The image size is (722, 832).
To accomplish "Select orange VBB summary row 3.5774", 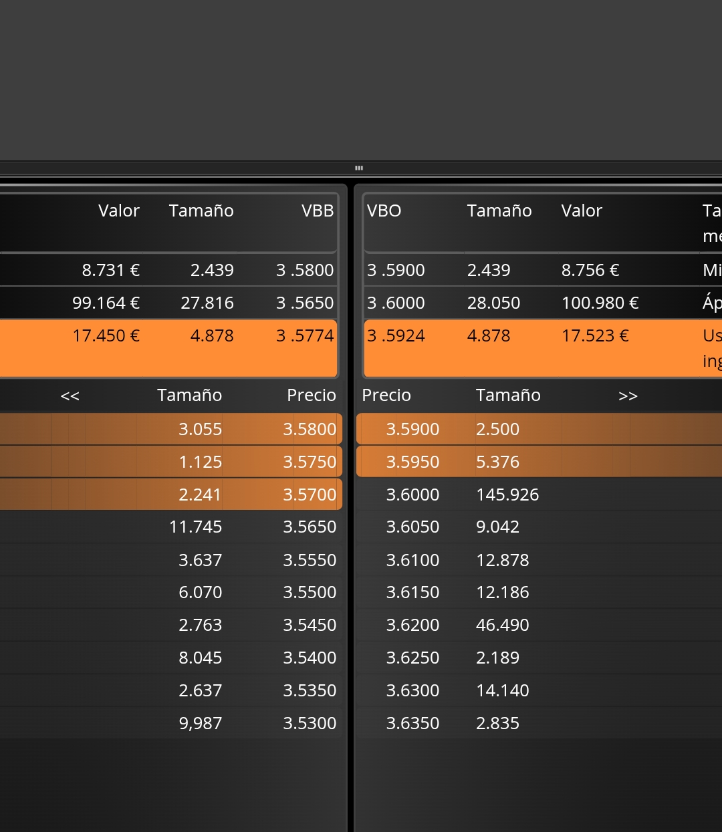I will click(x=168, y=348).
